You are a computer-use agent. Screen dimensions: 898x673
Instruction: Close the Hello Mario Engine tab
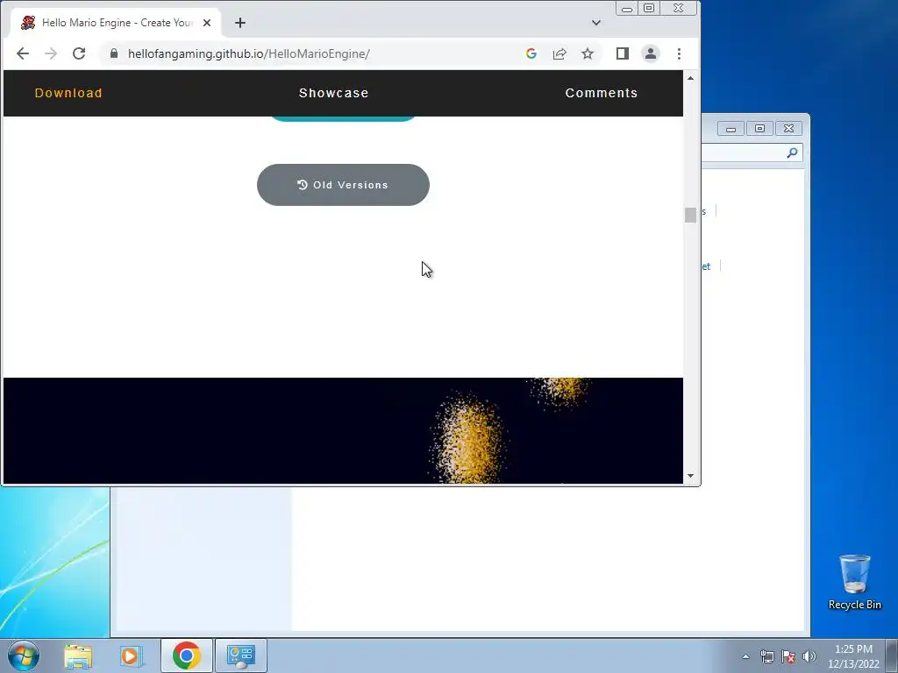(x=207, y=23)
